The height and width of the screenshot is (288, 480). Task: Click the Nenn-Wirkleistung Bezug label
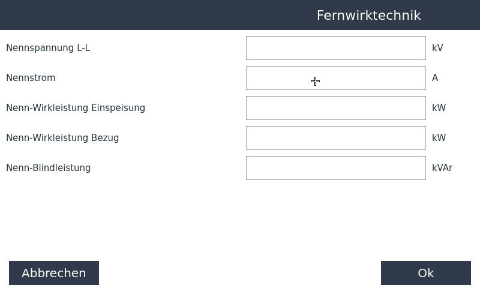coord(62,138)
